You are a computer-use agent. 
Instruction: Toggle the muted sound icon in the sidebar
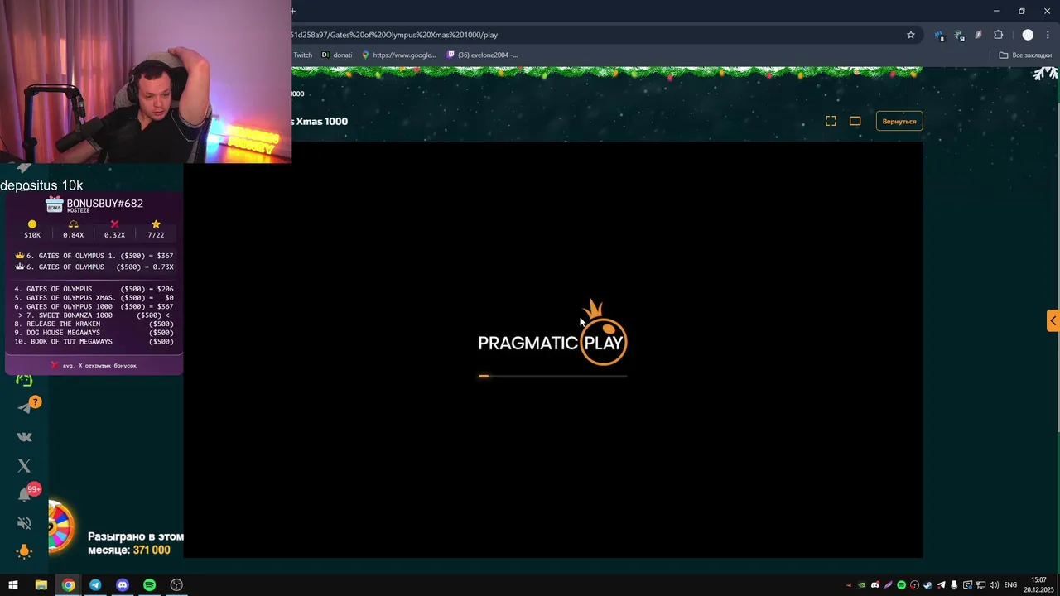pos(24,523)
